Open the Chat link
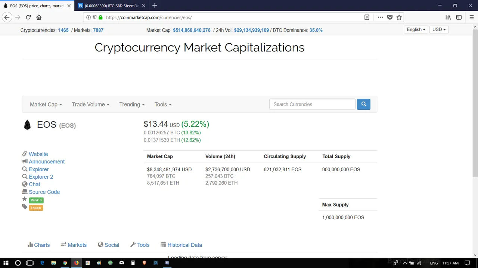Image resolution: width=478 pixels, height=268 pixels. 34,184
